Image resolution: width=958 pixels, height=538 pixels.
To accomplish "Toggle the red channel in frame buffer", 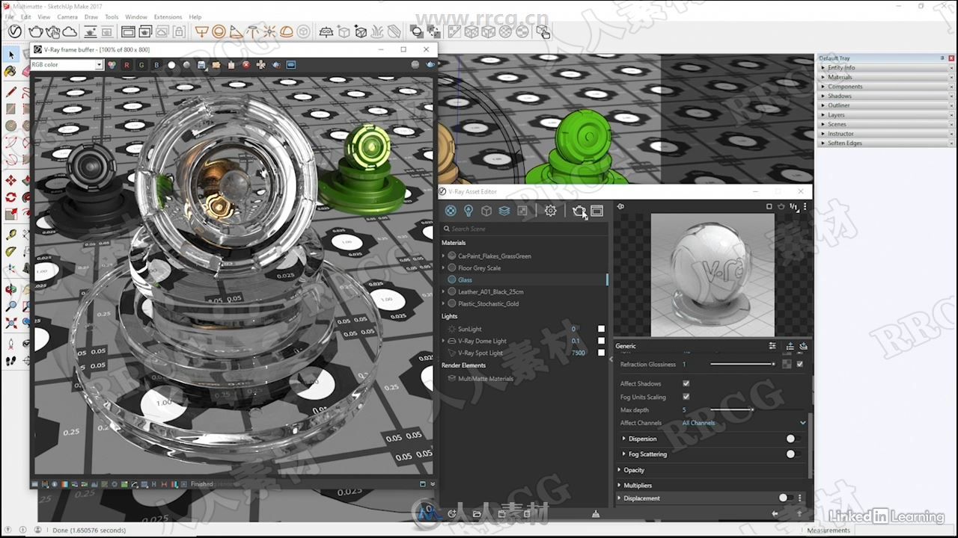I will tap(126, 65).
